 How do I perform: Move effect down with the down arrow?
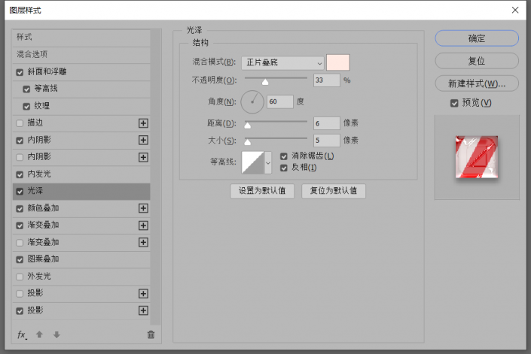pos(56,334)
